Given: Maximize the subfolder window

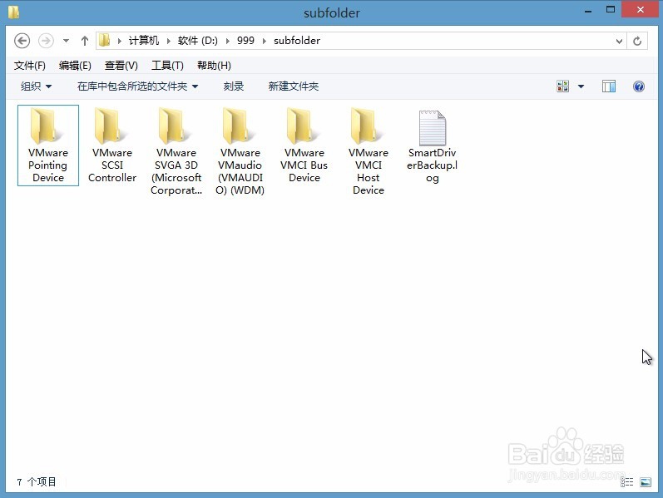Looking at the screenshot, I should point(610,10).
